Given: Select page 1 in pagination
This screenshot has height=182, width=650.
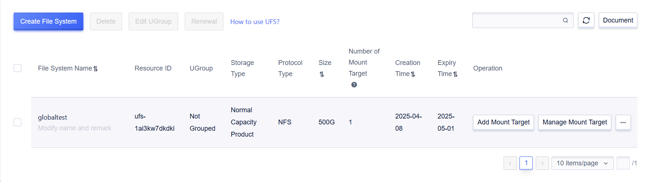Looking at the screenshot, I should 526,163.
